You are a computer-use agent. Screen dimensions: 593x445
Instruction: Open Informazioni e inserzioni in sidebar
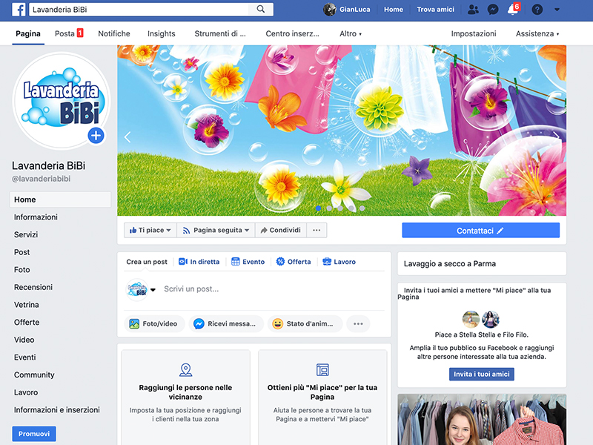(57, 410)
